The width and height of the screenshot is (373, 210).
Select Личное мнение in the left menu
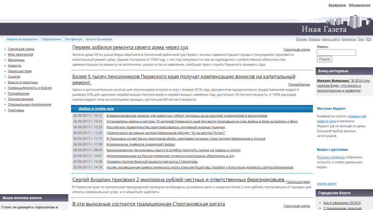21,99
